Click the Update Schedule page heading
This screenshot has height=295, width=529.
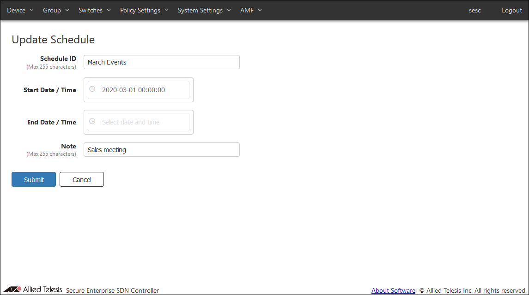click(53, 40)
